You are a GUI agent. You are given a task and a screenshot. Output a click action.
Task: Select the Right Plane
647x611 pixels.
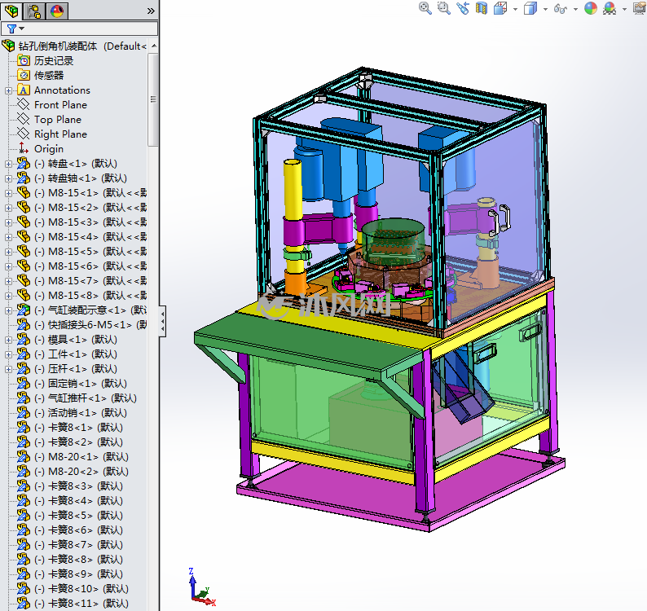click(60, 134)
